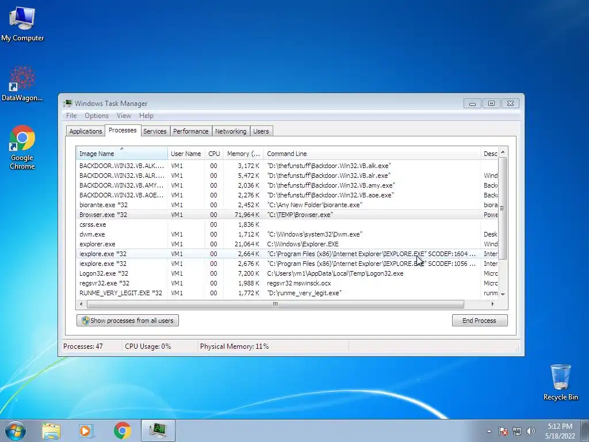Switch to the Processes tab

pos(123,130)
